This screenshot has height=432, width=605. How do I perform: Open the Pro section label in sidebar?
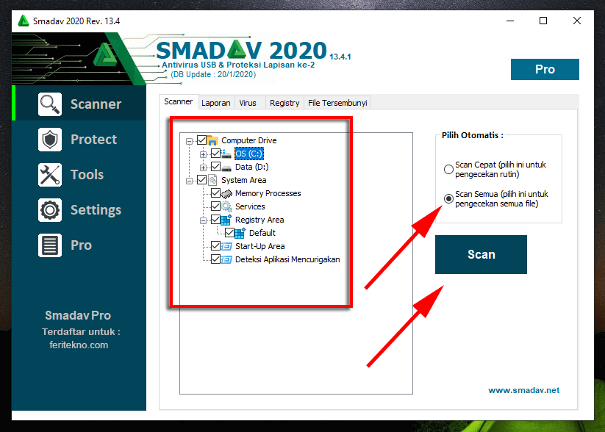click(x=81, y=245)
